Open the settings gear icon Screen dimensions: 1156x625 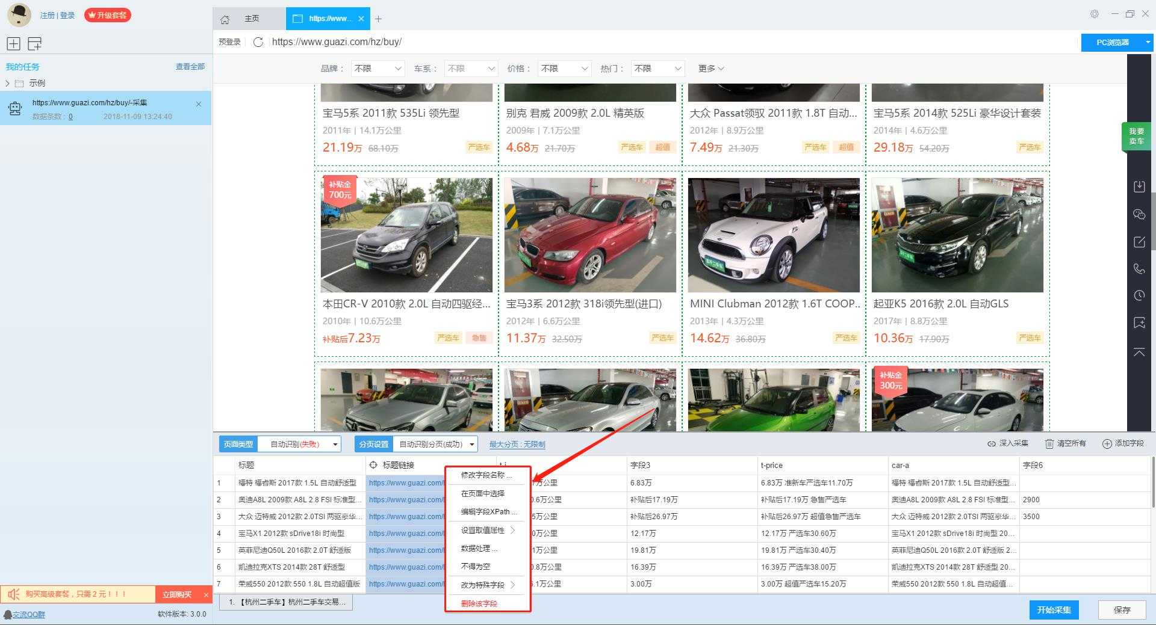(1095, 14)
